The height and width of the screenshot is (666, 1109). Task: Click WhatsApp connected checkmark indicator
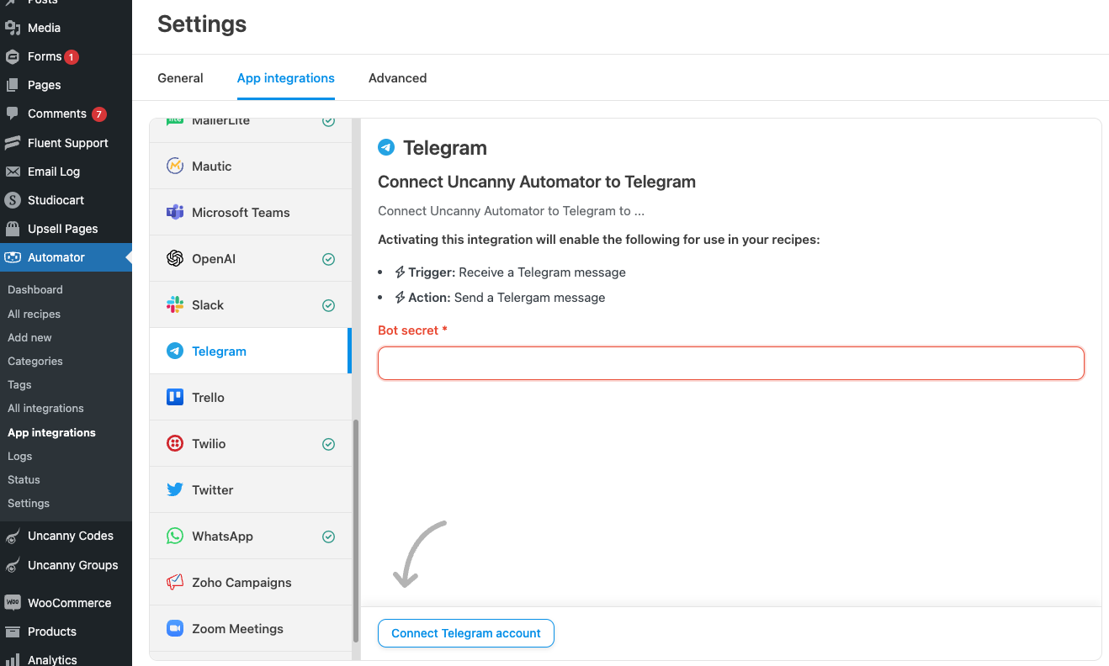click(329, 536)
